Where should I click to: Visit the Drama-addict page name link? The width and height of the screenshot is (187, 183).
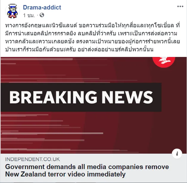(42, 7)
